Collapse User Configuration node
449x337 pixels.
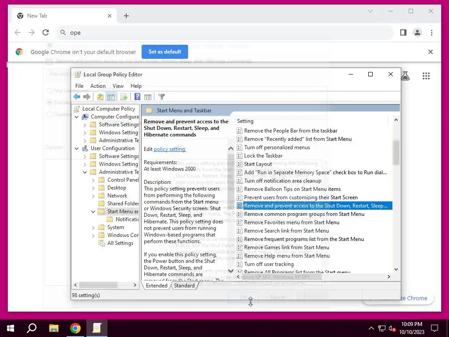coord(76,148)
